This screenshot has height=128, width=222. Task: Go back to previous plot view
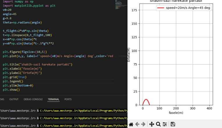137,124
